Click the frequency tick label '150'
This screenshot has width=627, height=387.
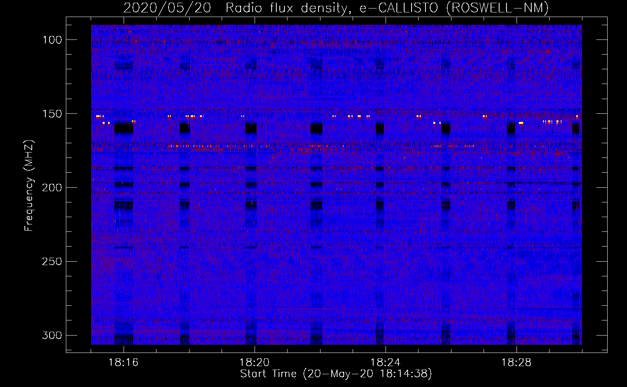click(52, 114)
